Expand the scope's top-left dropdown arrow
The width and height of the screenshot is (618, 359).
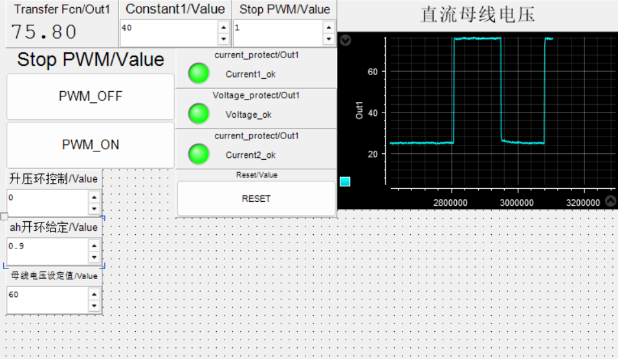coord(346,40)
